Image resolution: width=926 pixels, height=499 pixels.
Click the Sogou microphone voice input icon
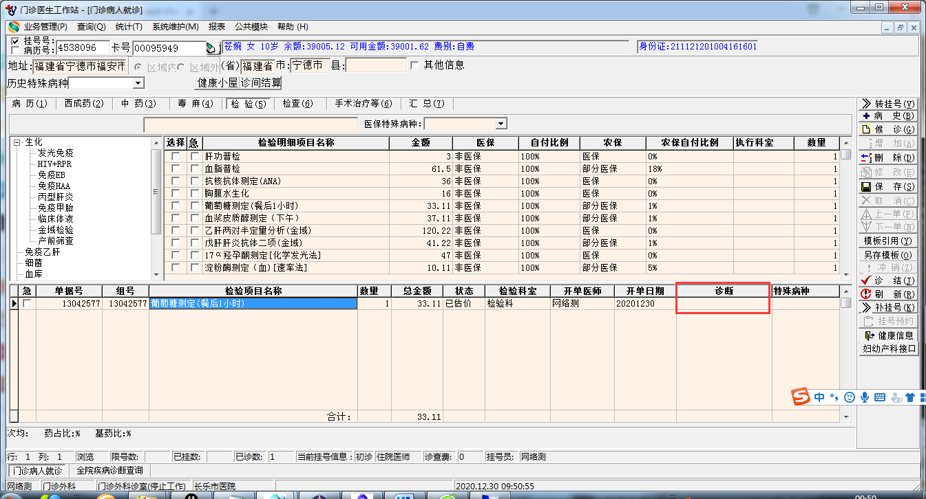point(865,397)
